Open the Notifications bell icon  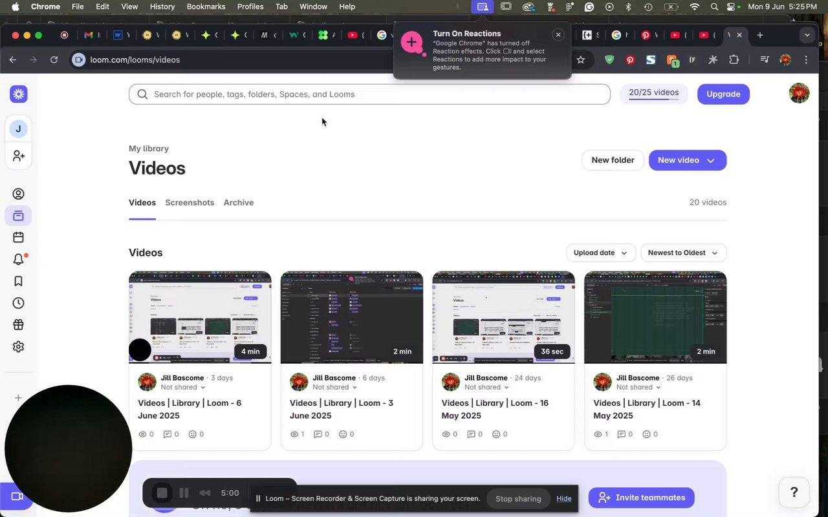[18, 259]
